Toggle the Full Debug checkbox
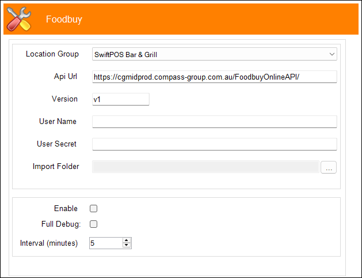 [x=93, y=224]
